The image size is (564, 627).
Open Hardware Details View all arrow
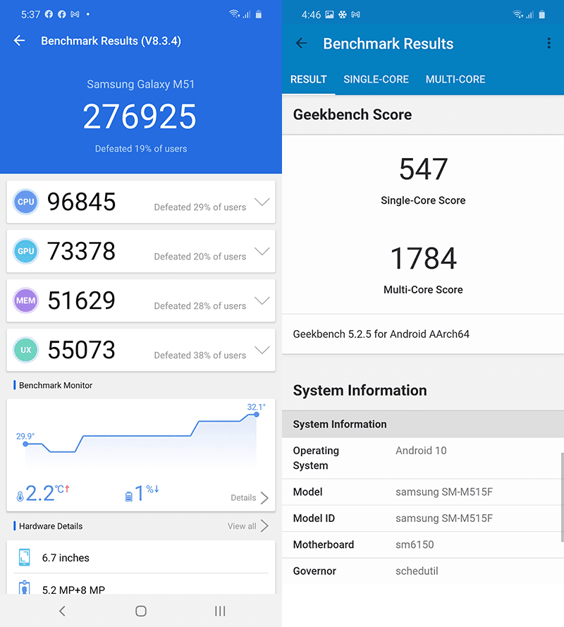coord(264,526)
